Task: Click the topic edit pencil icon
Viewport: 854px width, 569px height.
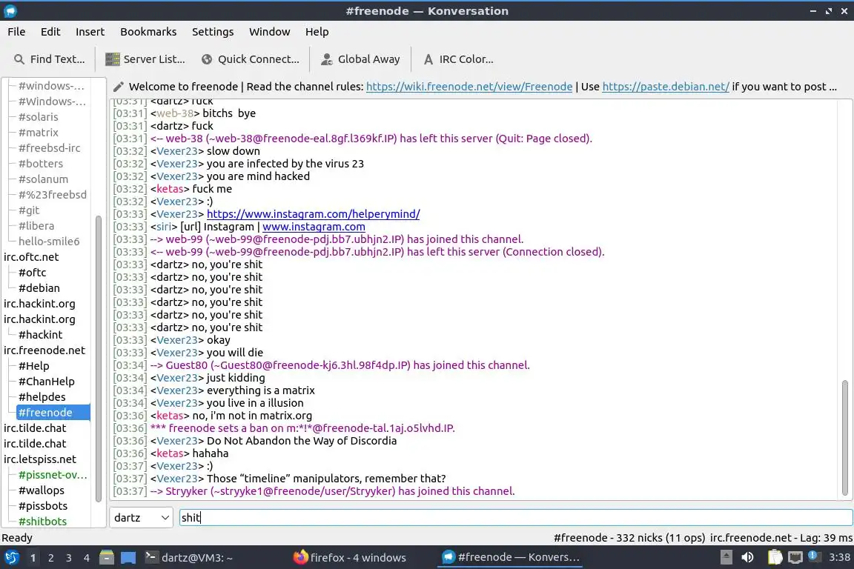Action: 118,87
